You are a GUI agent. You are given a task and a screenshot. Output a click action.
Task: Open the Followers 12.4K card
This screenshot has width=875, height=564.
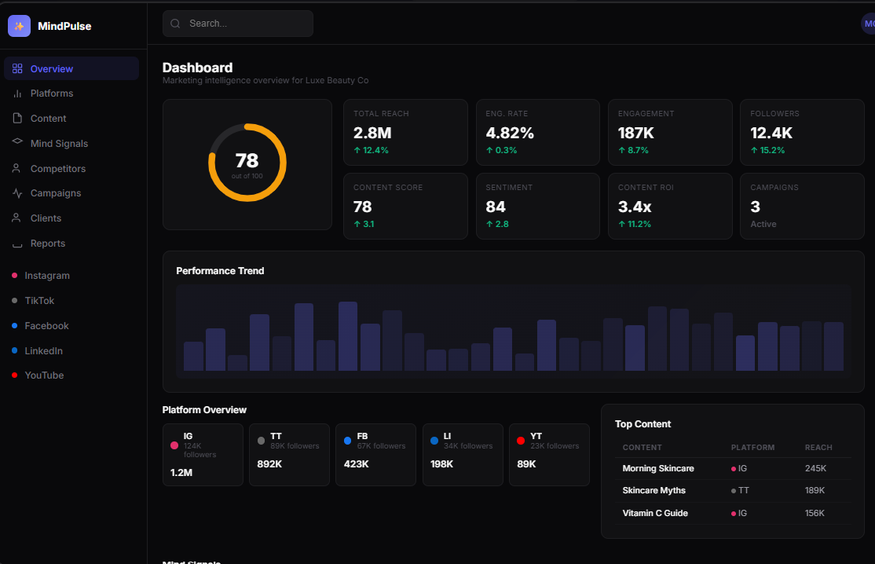[x=803, y=132]
